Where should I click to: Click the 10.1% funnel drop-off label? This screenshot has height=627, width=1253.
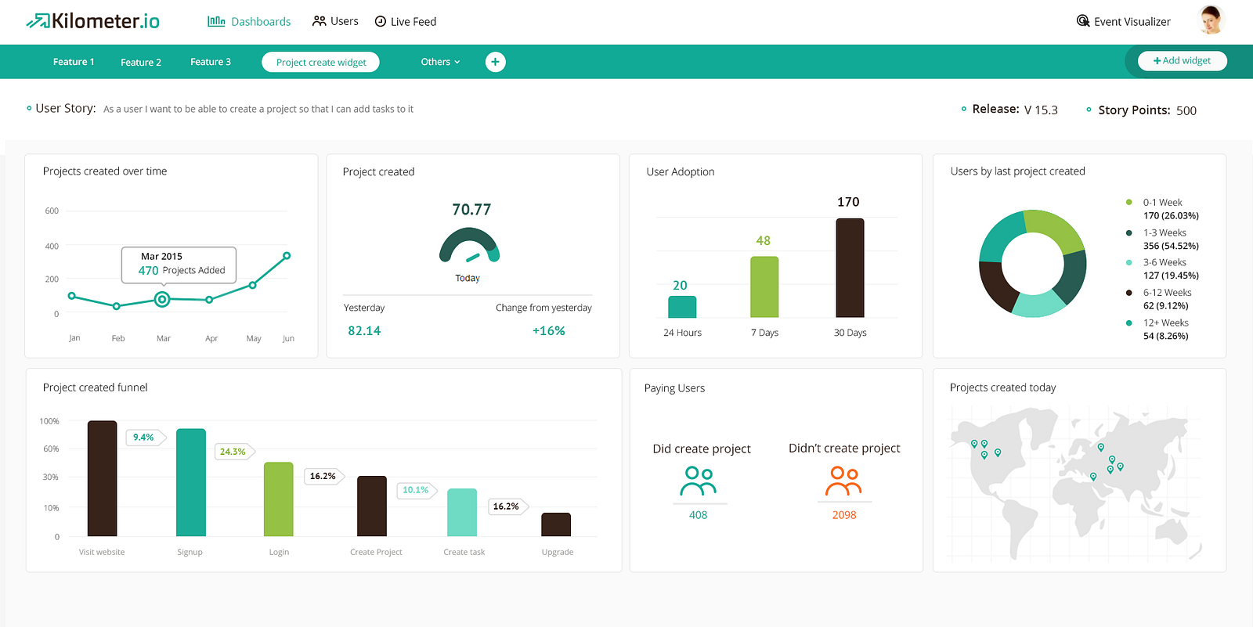pyautogui.click(x=417, y=490)
